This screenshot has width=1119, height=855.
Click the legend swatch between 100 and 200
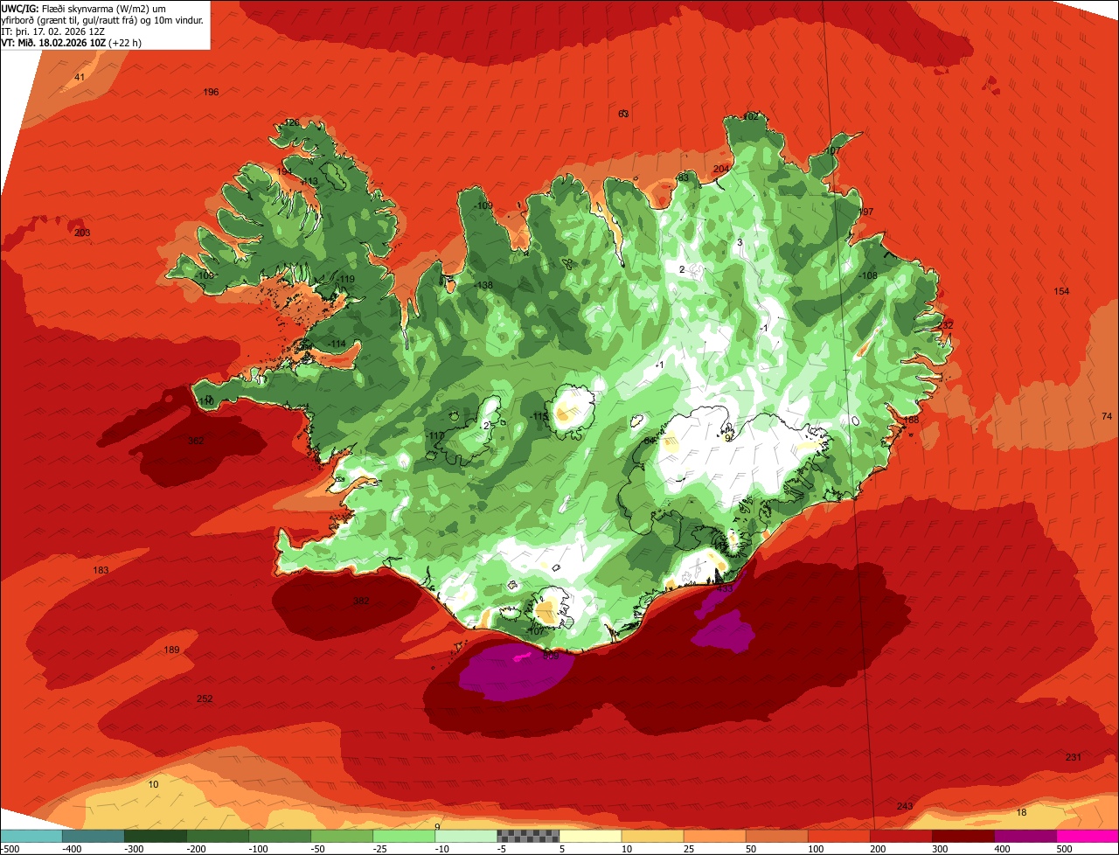tap(838, 836)
